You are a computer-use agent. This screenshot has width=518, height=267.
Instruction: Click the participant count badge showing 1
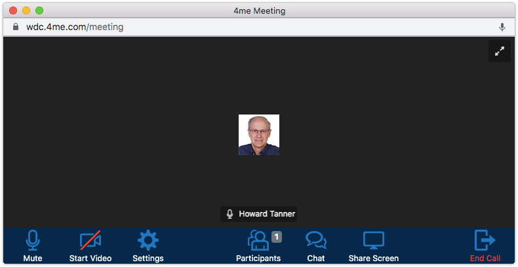277,237
